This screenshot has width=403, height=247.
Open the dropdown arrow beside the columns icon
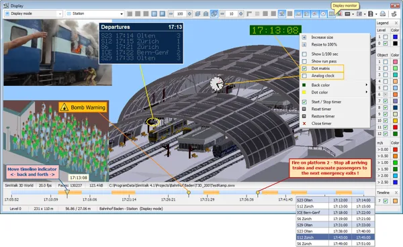click(365, 14)
